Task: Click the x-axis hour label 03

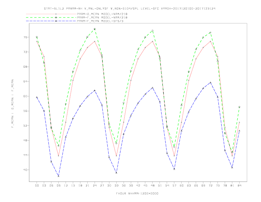Action: [44, 185]
